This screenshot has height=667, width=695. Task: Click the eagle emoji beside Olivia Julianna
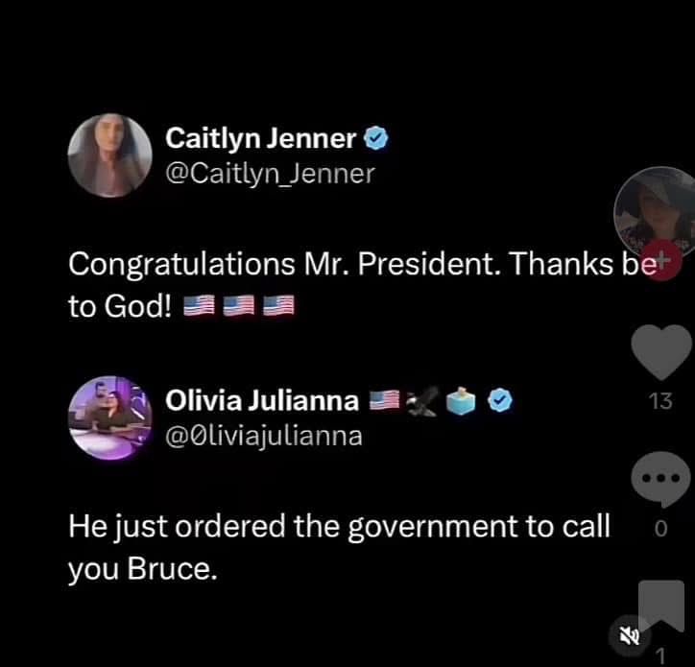[x=421, y=401]
